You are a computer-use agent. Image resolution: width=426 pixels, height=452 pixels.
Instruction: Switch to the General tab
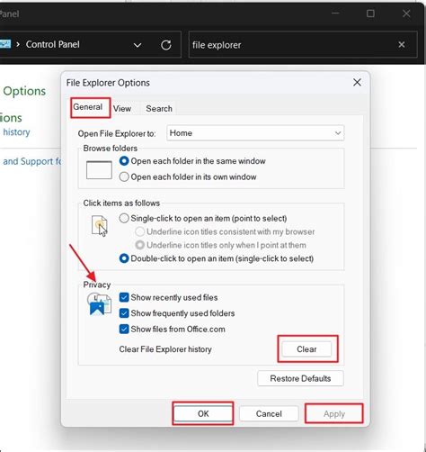pyautogui.click(x=88, y=107)
